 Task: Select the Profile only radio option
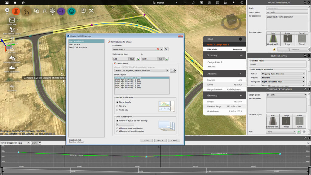pyautogui.click(x=117, y=110)
